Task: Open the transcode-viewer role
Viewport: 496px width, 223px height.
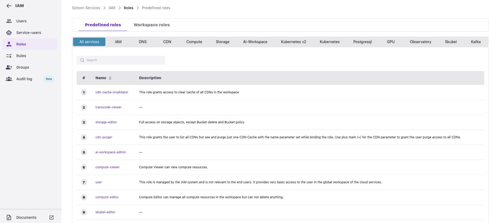Action: click(x=108, y=107)
